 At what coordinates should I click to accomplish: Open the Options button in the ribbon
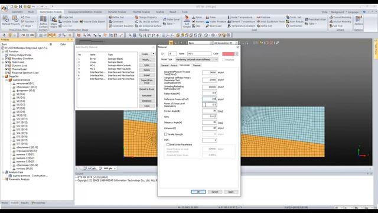[359, 21]
